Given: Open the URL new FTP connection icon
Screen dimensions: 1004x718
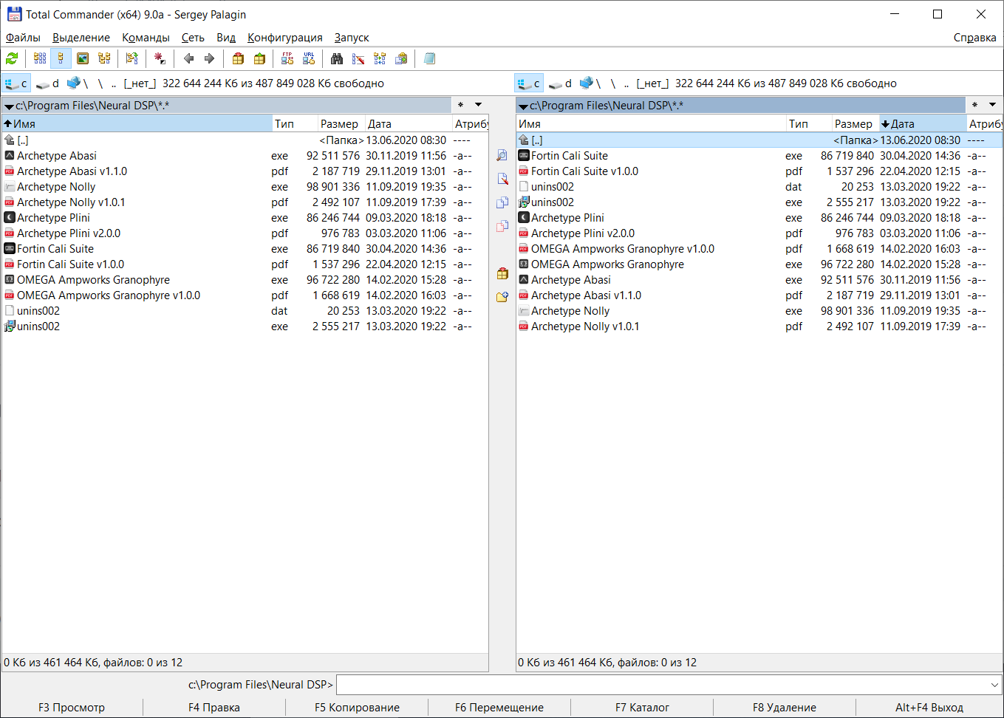Looking at the screenshot, I should (x=309, y=58).
